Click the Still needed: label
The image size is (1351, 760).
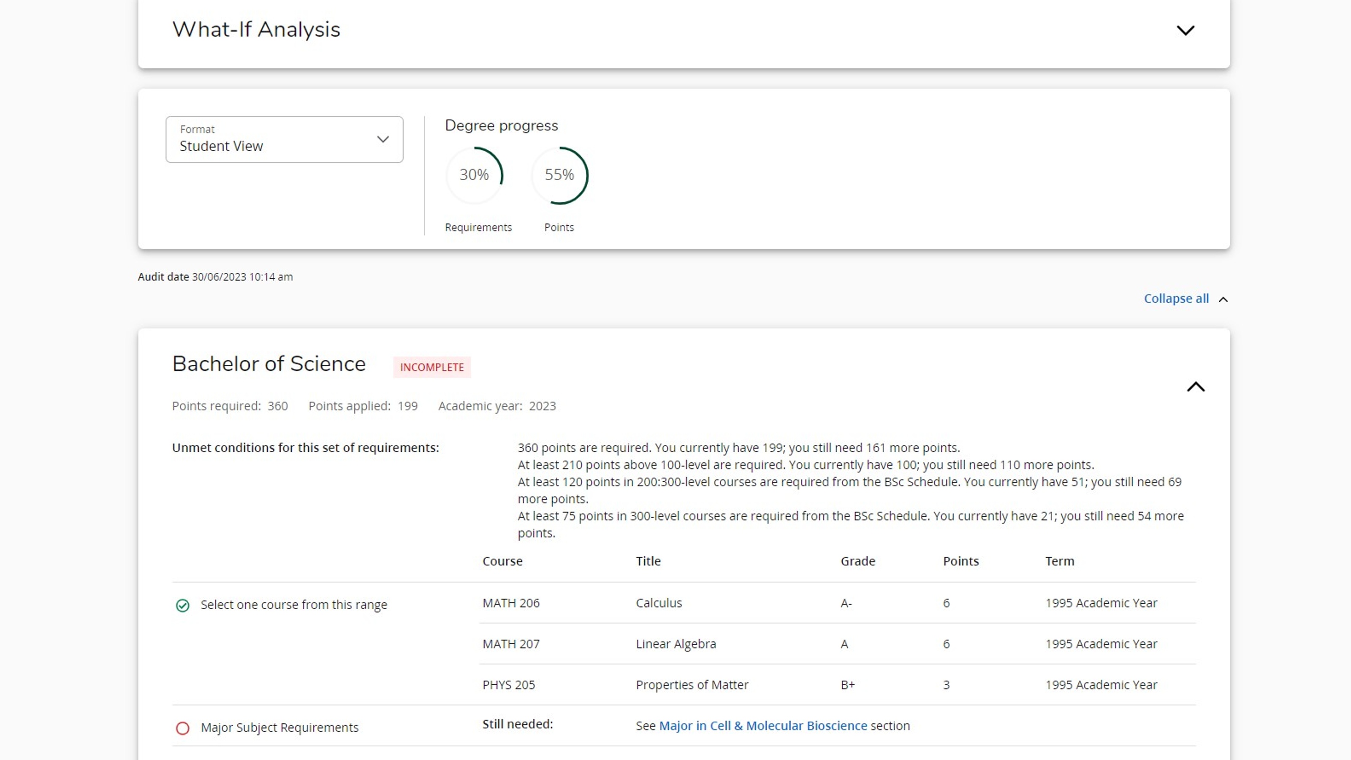click(518, 724)
